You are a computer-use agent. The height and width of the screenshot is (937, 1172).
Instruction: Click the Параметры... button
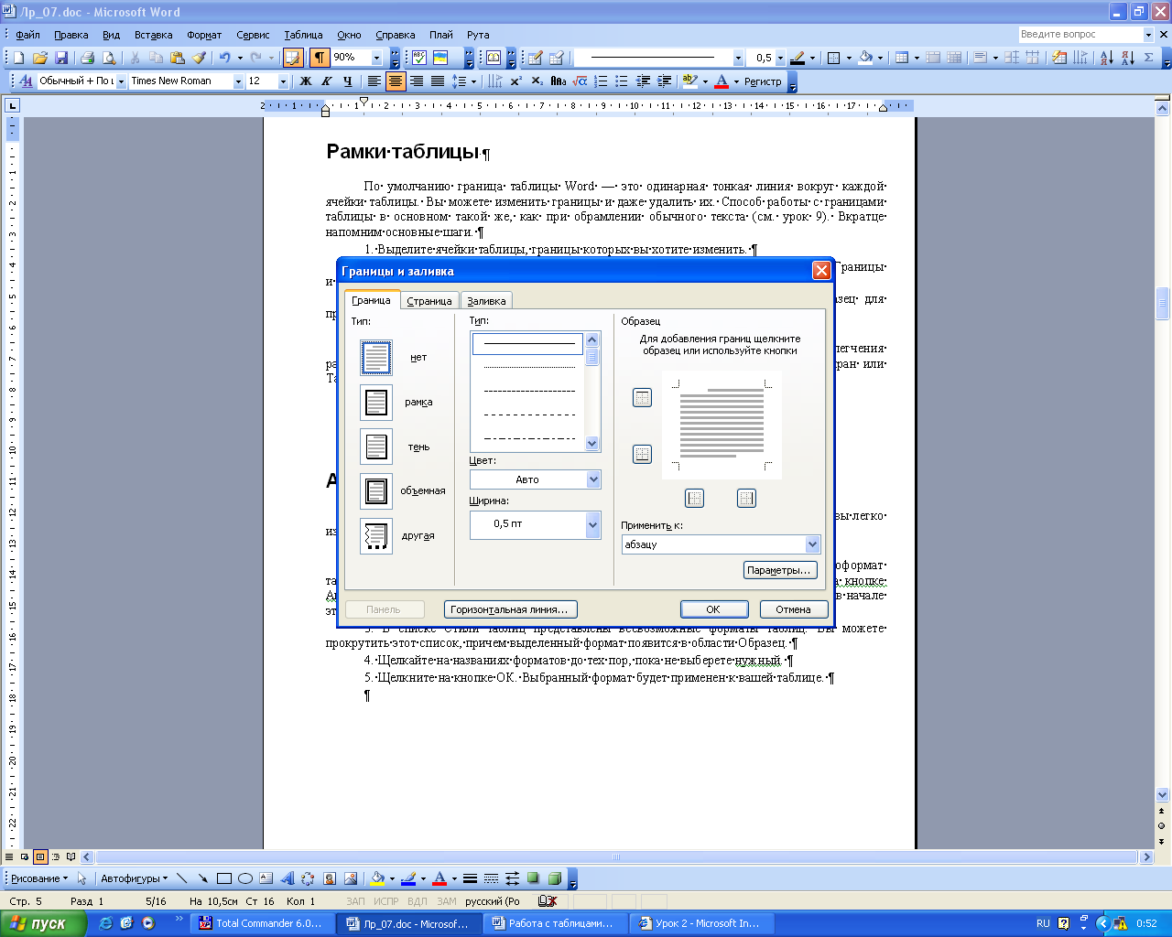pyautogui.click(x=779, y=571)
